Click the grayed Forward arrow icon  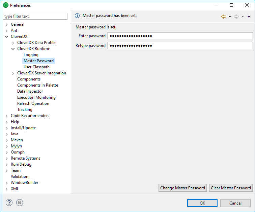(236, 17)
